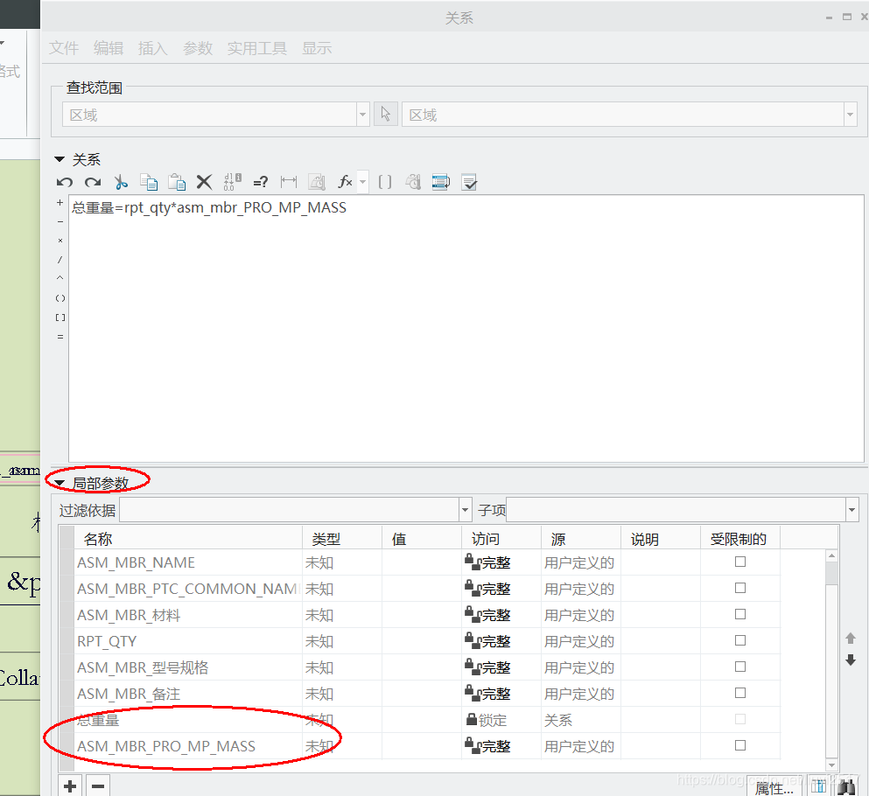Collapse the 关系 section expander
Image resolution: width=869 pixels, height=796 pixels.
tap(60, 159)
